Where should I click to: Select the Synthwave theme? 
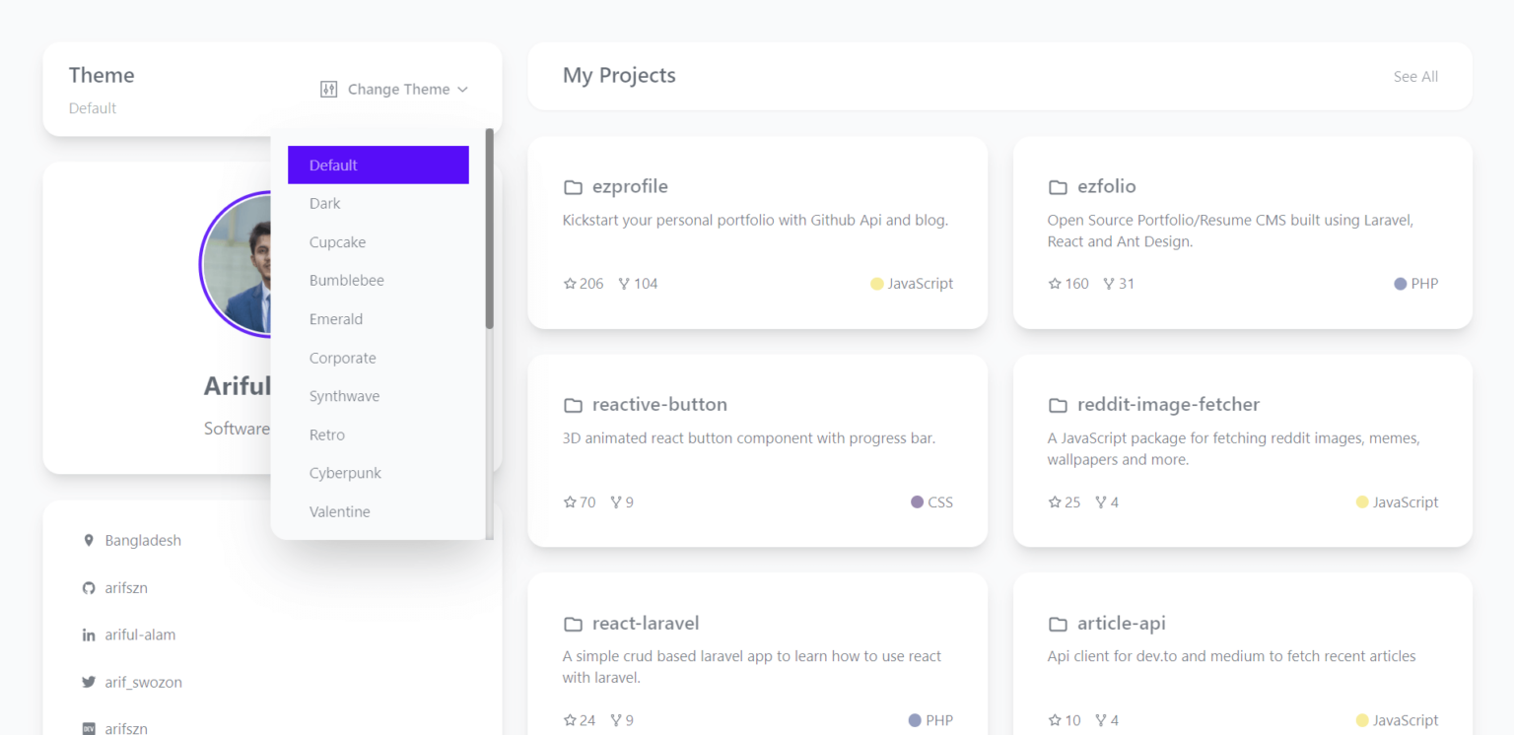(x=344, y=395)
